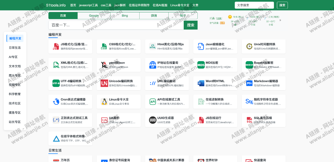Image resolution: width=334 pixels, height=162 pixels.
Task: Open the Cron表达式编辑器 icon
Action: (56, 102)
